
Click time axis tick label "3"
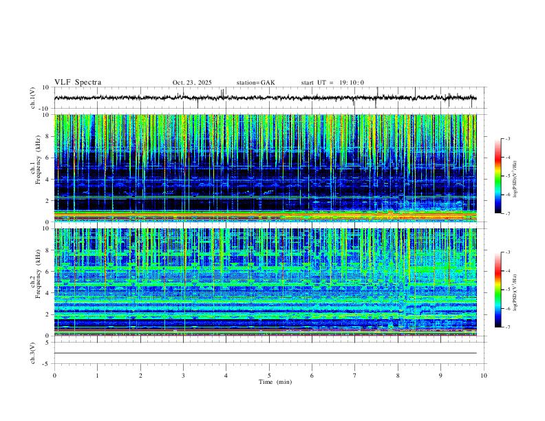point(183,376)
